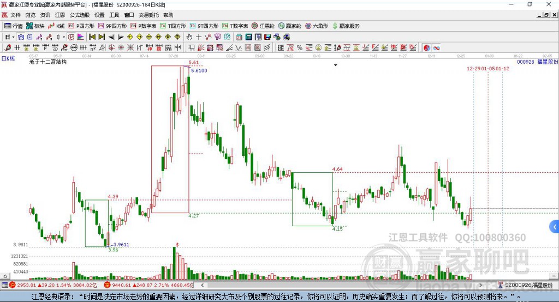Click the colorful flag icon

[81, 37]
